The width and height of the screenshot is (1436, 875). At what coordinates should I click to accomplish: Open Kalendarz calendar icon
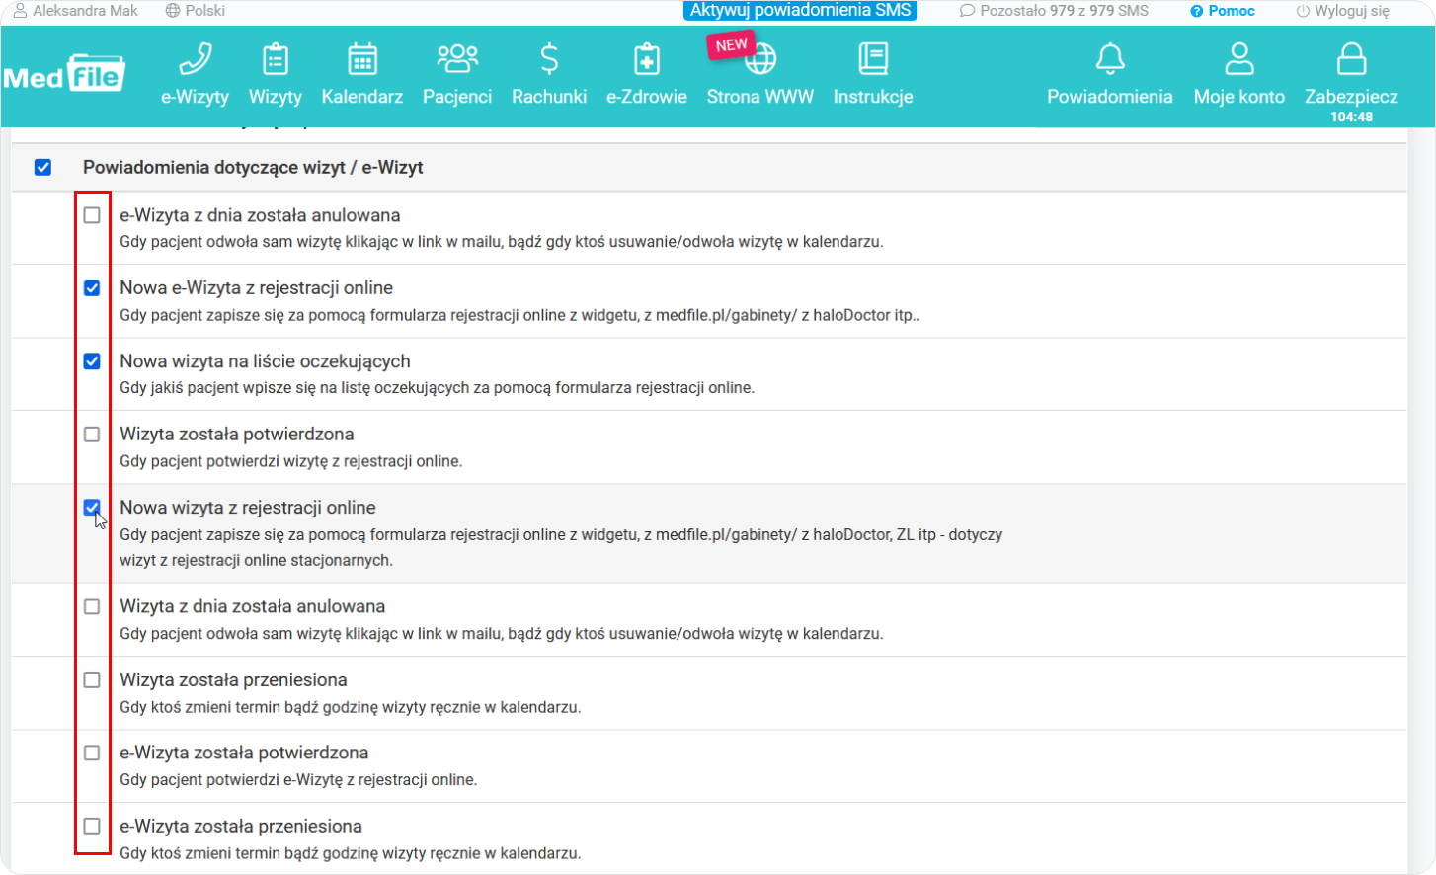(x=362, y=60)
